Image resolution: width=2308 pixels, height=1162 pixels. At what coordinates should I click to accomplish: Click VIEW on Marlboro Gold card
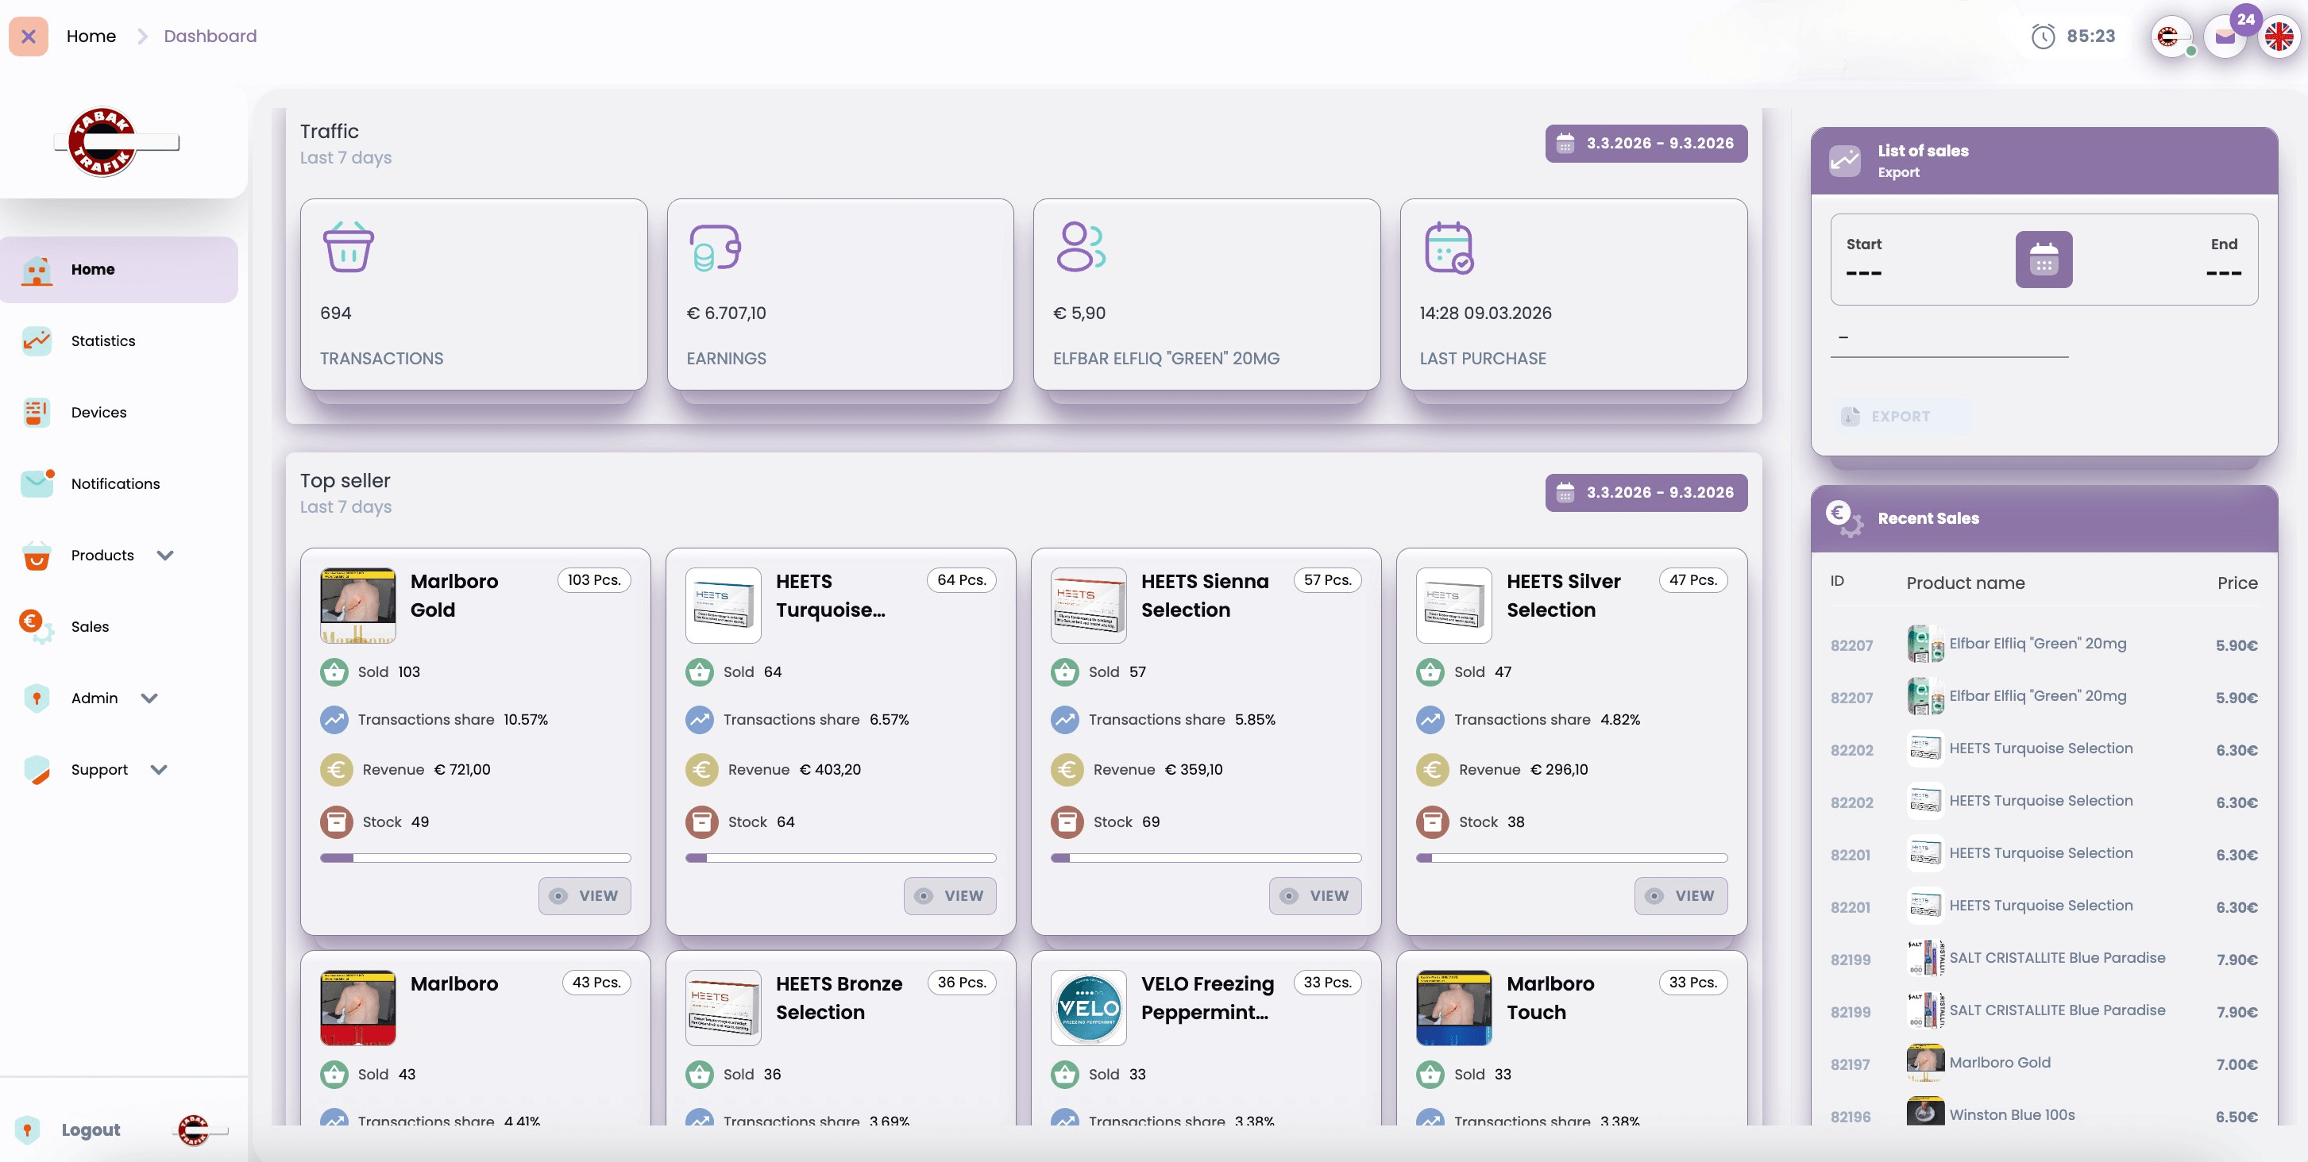[585, 895]
